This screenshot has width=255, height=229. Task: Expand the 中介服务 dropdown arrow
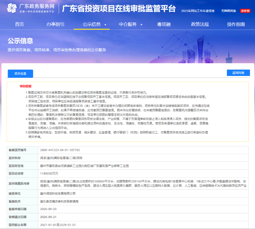point(141,25)
